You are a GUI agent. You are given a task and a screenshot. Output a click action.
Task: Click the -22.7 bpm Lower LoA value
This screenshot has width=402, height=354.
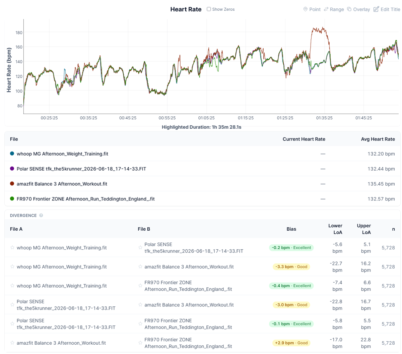(336, 267)
